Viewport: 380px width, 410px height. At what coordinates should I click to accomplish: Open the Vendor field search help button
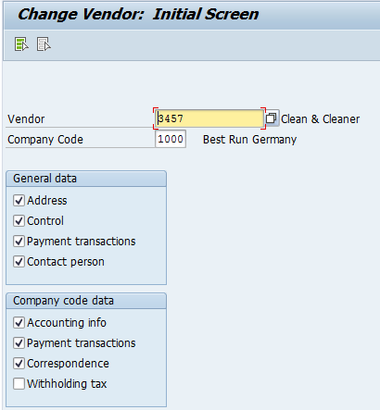(x=271, y=118)
